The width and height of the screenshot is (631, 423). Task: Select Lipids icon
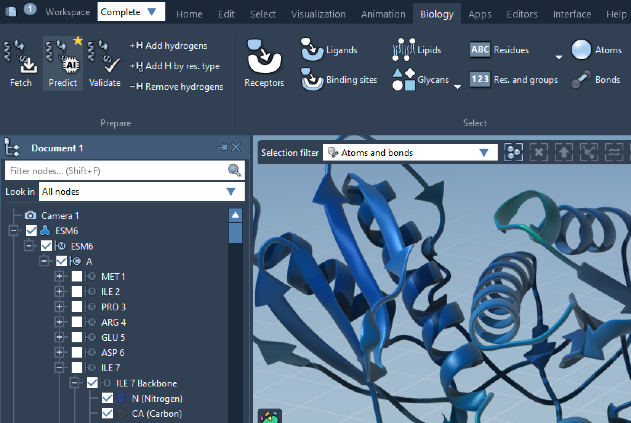pyautogui.click(x=403, y=50)
